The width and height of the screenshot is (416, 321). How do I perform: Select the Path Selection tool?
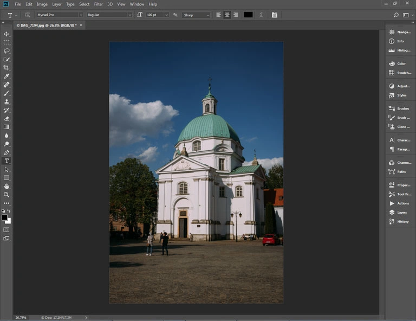6,169
